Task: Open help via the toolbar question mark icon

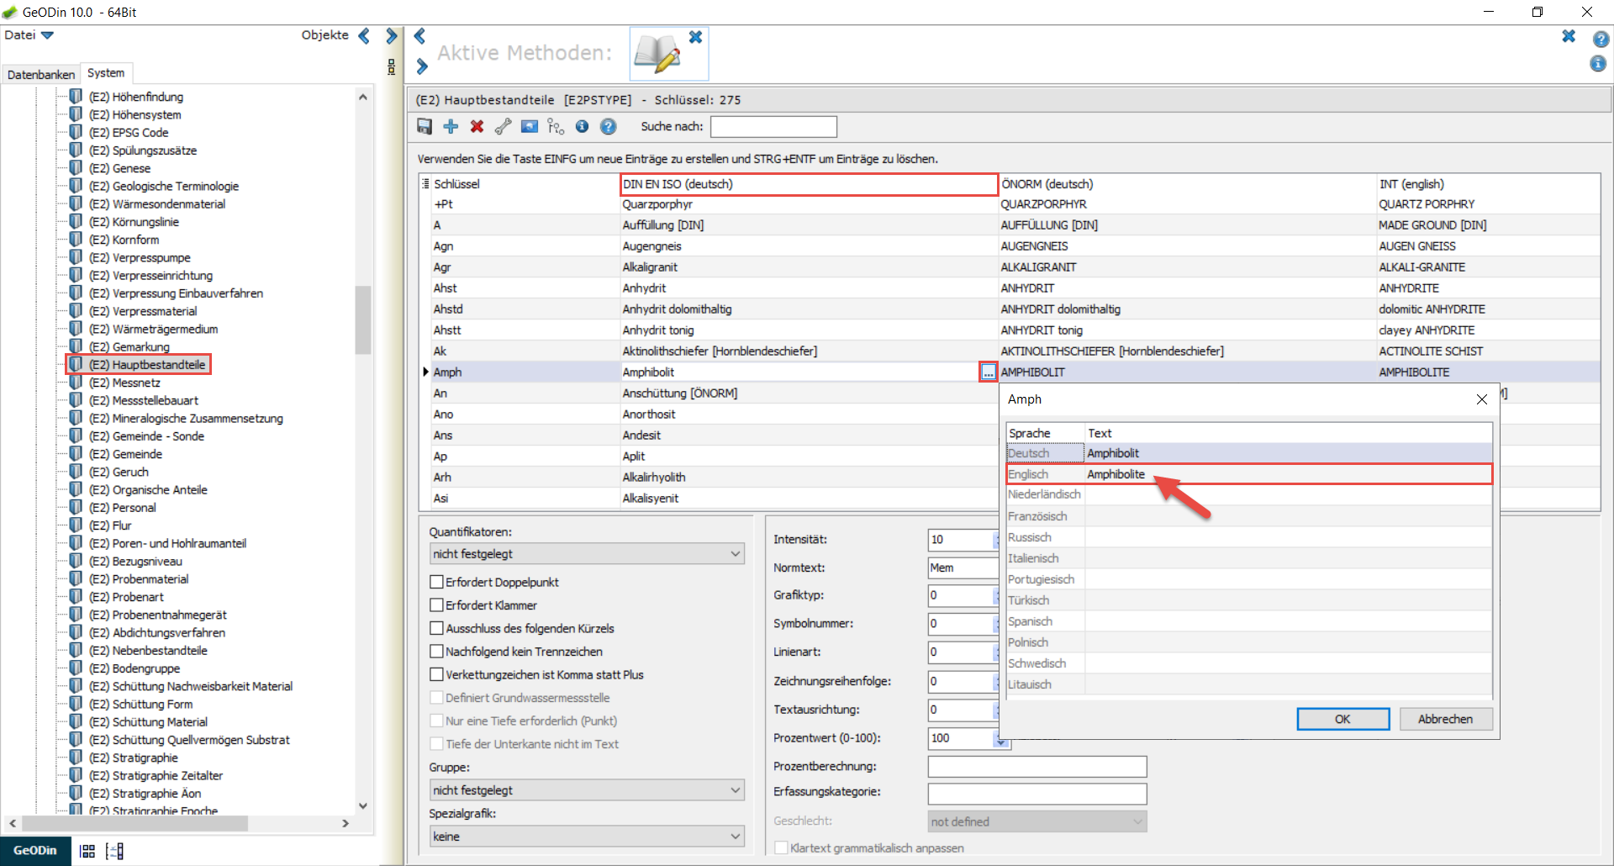Action: (608, 126)
